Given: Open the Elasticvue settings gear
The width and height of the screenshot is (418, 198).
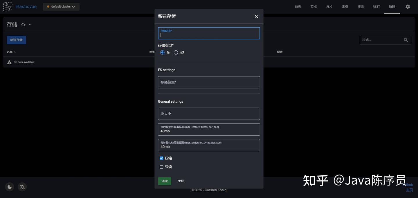Looking at the screenshot, I should pos(408,6).
